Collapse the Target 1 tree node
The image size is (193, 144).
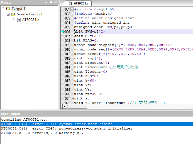pyautogui.click(x=3, y=9)
